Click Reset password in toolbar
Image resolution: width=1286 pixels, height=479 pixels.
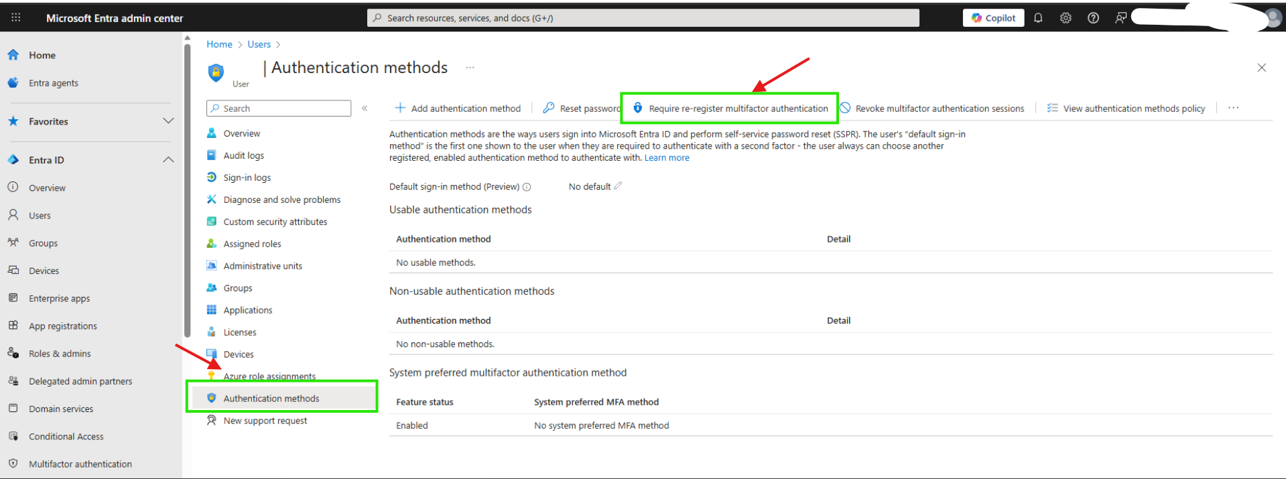tap(582, 109)
